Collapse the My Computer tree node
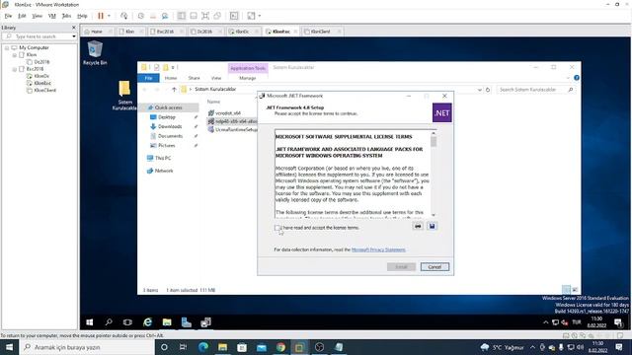The height and width of the screenshot is (355, 632). point(7,47)
